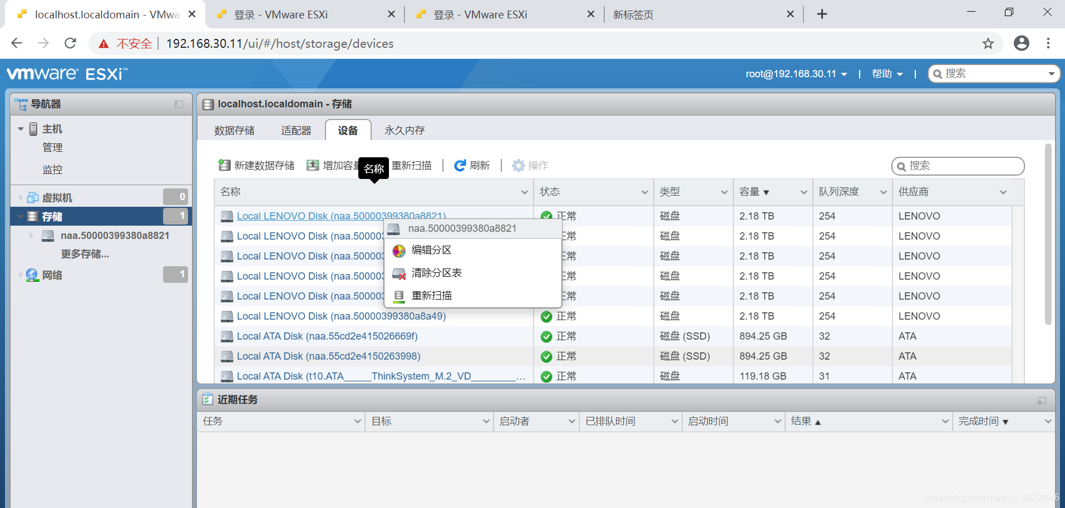Viewport: 1065px width, 508px height.
Task: Open the Help dropdown menu
Action: [x=887, y=74]
